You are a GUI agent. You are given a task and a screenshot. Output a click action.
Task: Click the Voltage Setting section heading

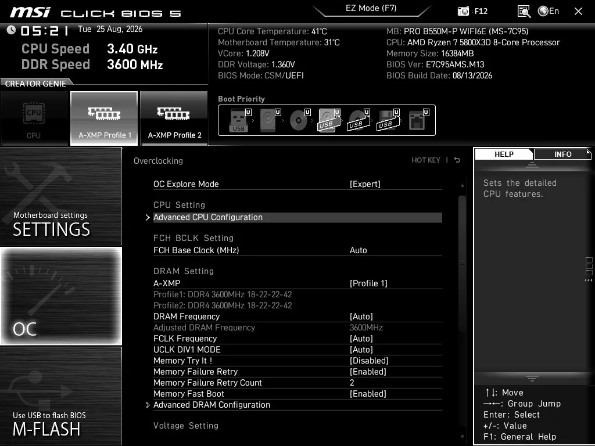coord(186,426)
